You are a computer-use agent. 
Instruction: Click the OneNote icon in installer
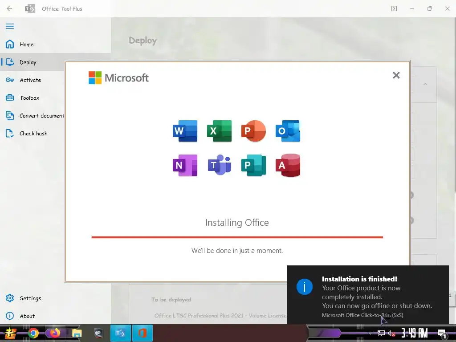click(x=185, y=165)
